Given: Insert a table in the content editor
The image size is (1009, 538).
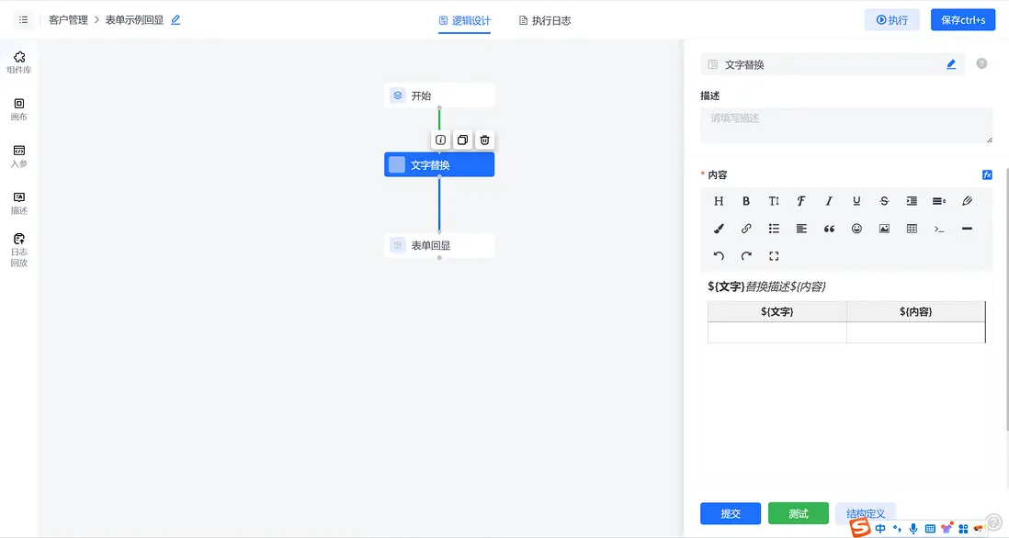Looking at the screenshot, I should [911, 228].
